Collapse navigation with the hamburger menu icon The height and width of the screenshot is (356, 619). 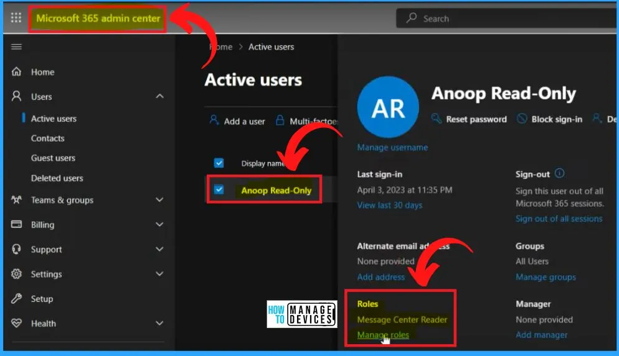pyautogui.click(x=16, y=47)
